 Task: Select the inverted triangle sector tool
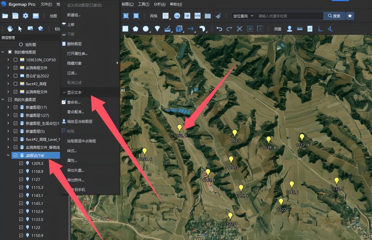(x=157, y=29)
